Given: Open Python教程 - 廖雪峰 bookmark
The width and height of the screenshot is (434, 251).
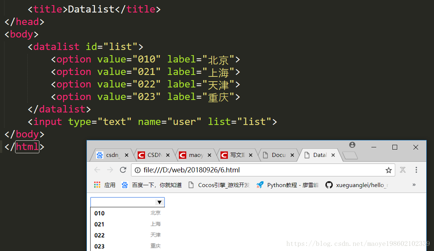Looking at the screenshot, I should tap(287, 185).
